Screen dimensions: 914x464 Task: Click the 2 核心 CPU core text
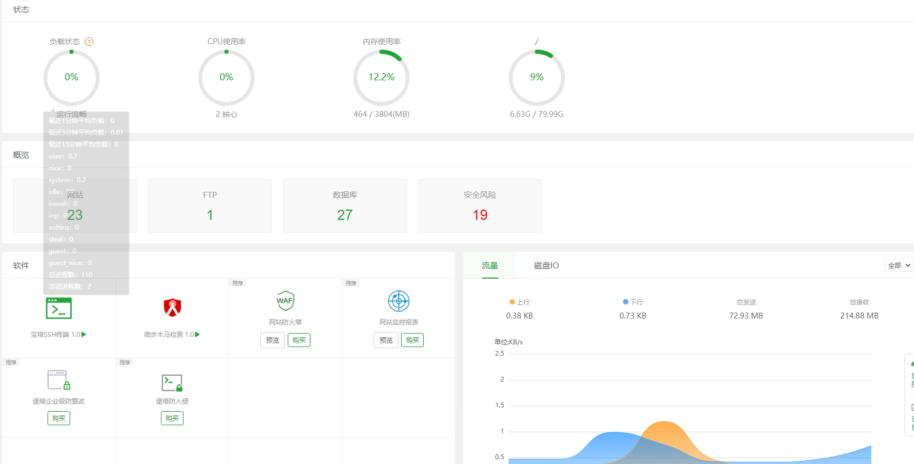pos(227,114)
